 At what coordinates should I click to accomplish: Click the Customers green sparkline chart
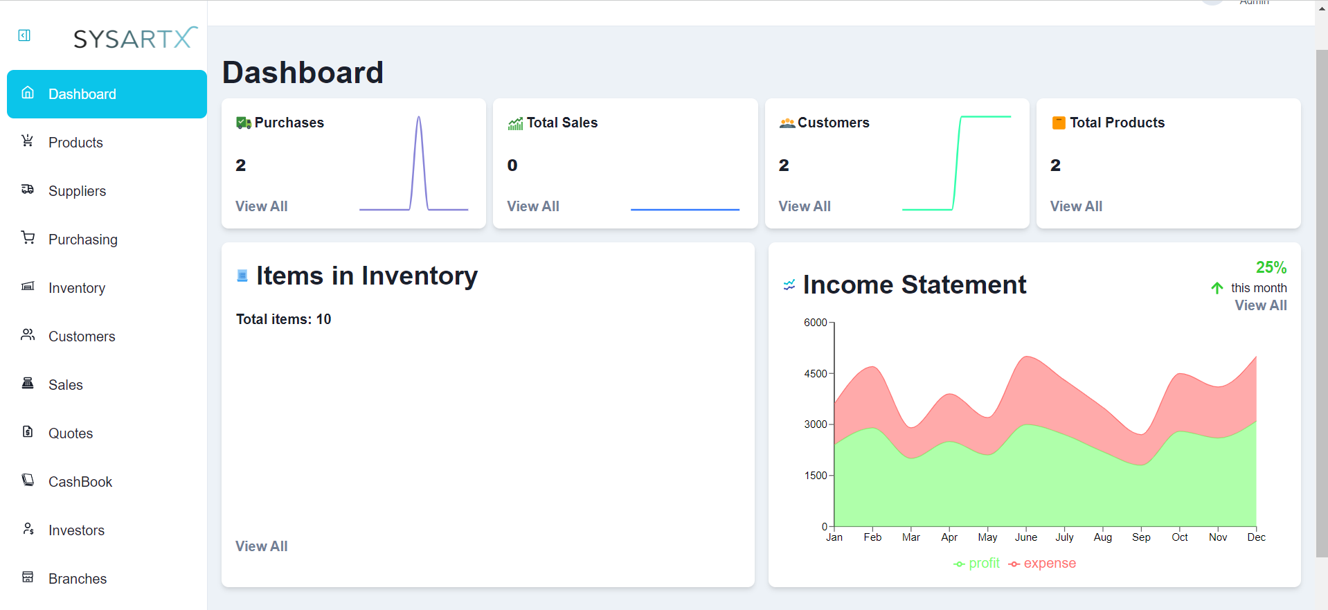coord(957,163)
